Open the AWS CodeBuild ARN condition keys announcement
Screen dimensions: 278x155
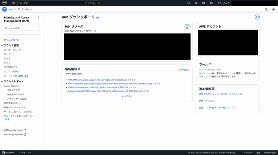[x=110, y=84]
